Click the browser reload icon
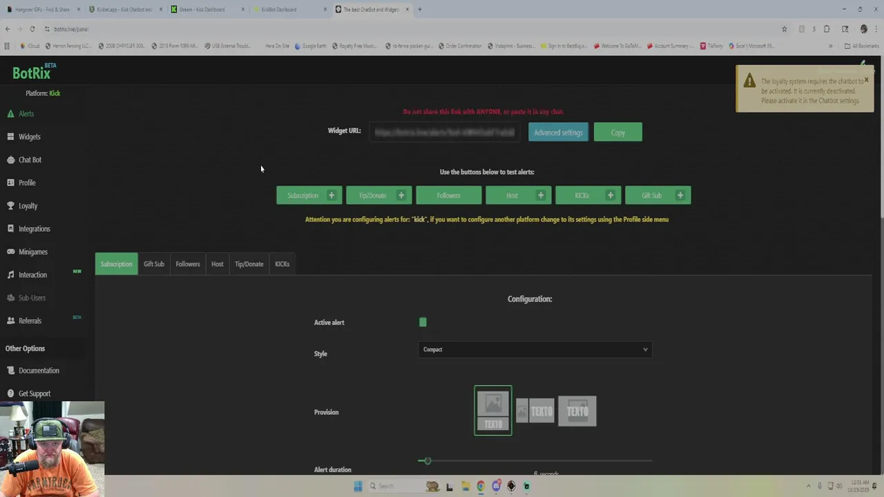This screenshot has width=884, height=497. pyautogui.click(x=32, y=29)
